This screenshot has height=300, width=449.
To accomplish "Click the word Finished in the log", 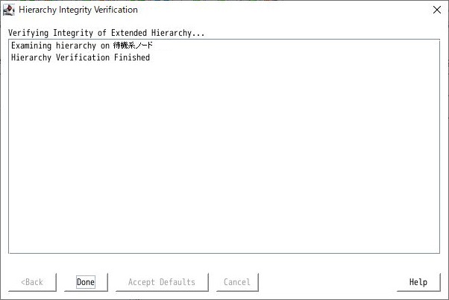I will 132,57.
